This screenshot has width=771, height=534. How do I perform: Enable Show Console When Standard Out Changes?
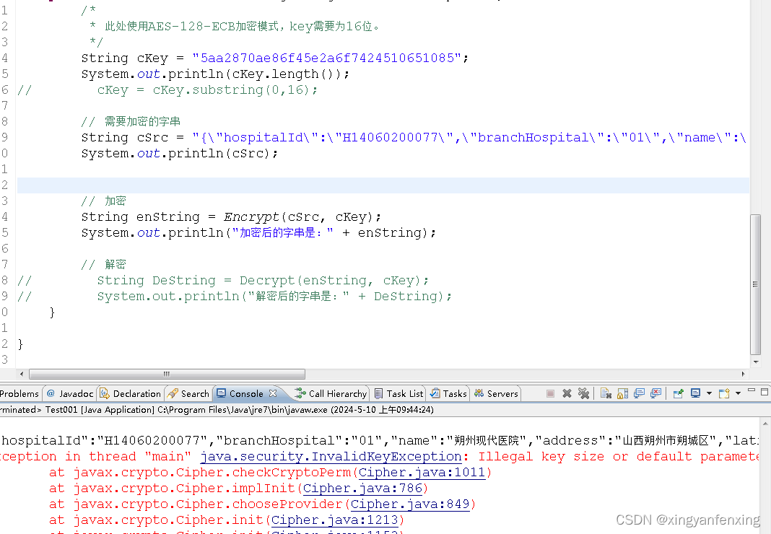(639, 393)
